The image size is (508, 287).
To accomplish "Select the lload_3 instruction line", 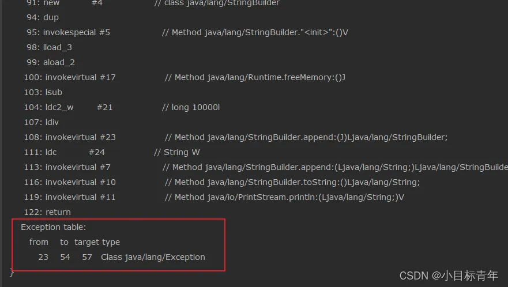I will pos(58,47).
